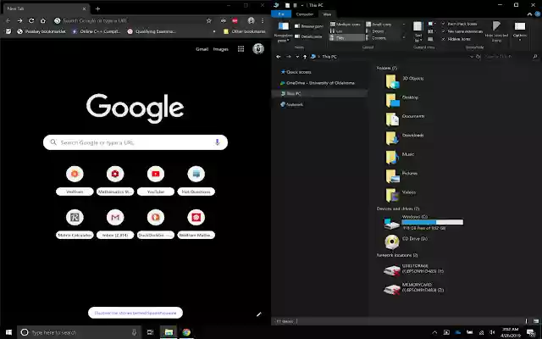Open the Google apps grid
The width and height of the screenshot is (542, 339).
click(x=241, y=49)
